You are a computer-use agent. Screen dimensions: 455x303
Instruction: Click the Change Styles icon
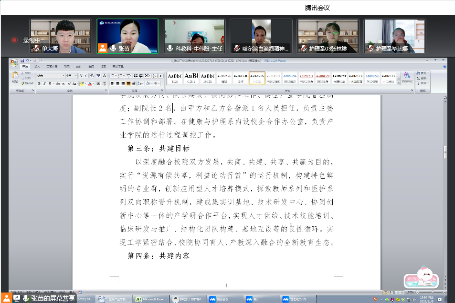coord(407,77)
